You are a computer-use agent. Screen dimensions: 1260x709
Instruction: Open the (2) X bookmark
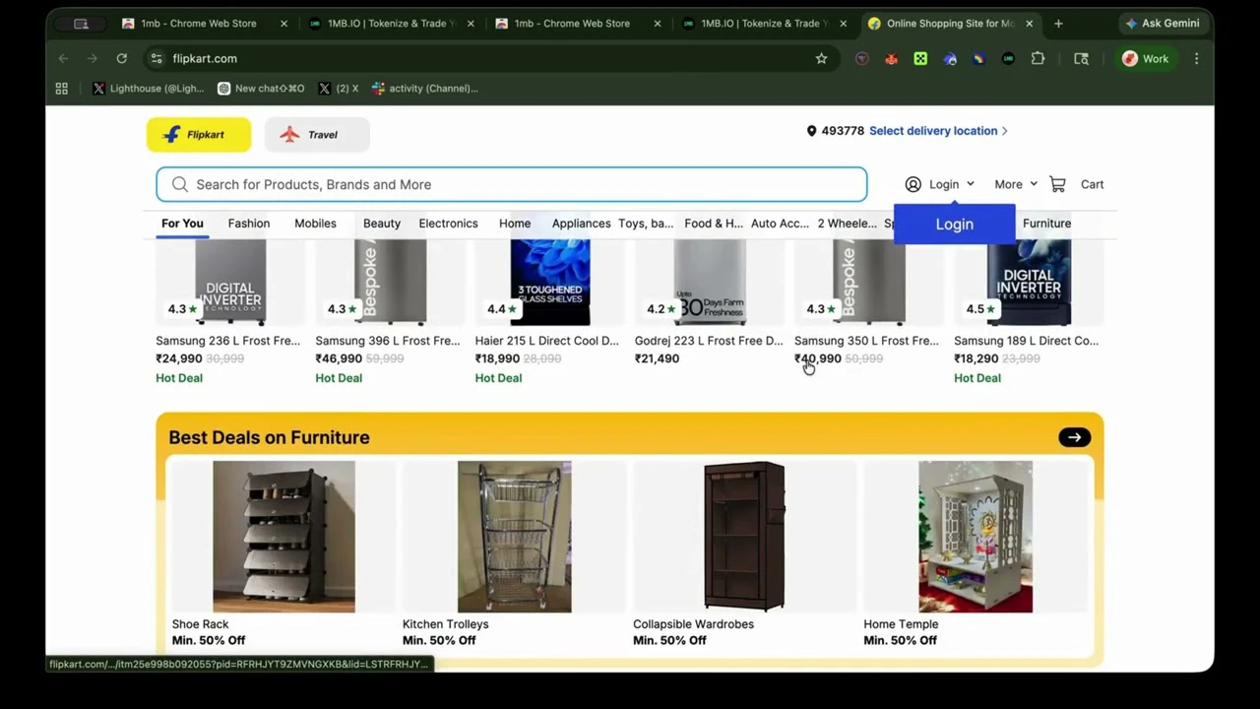[x=338, y=89]
